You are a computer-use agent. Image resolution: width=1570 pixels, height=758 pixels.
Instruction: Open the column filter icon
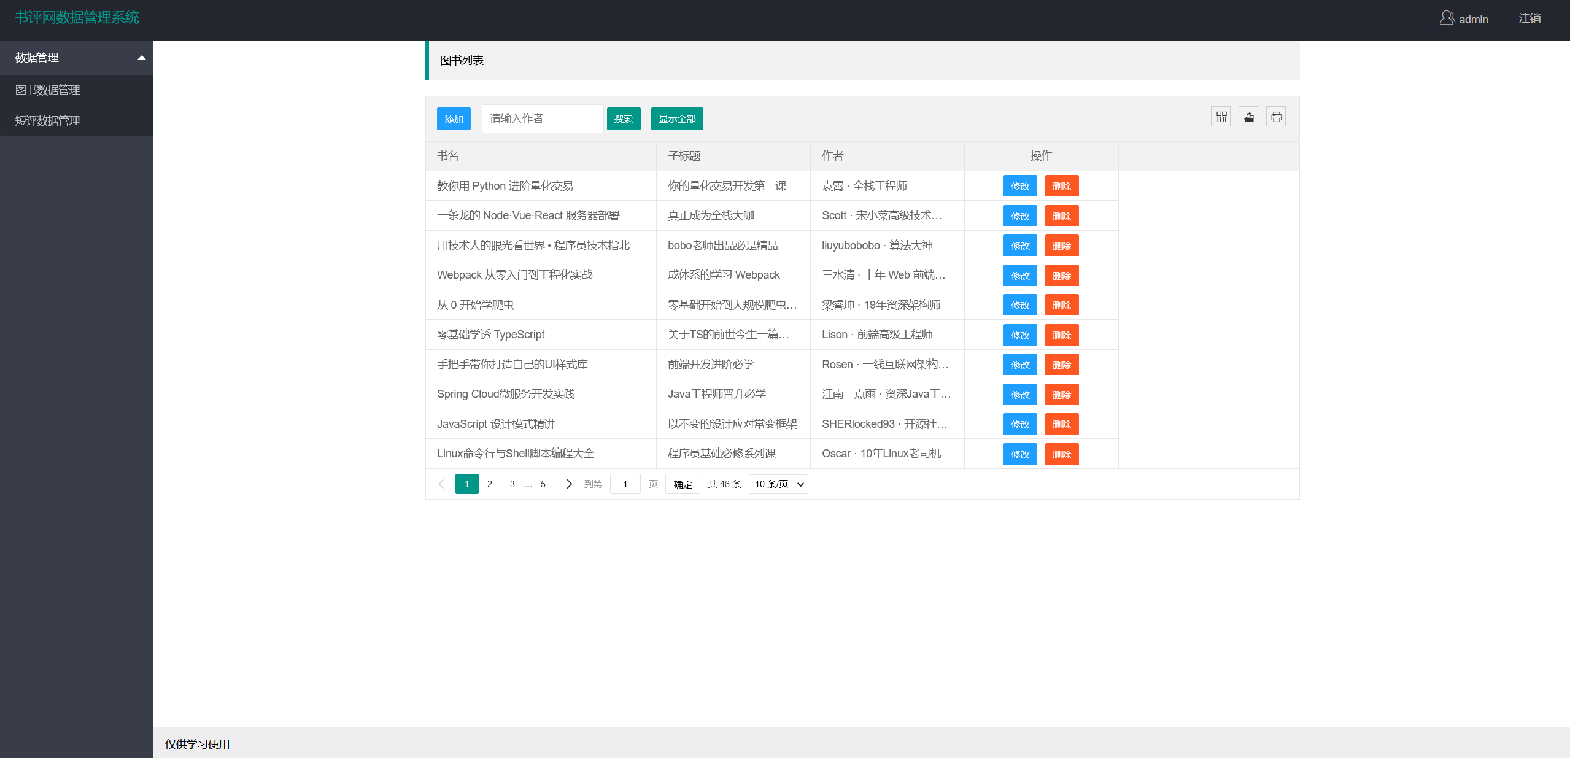coord(1221,117)
